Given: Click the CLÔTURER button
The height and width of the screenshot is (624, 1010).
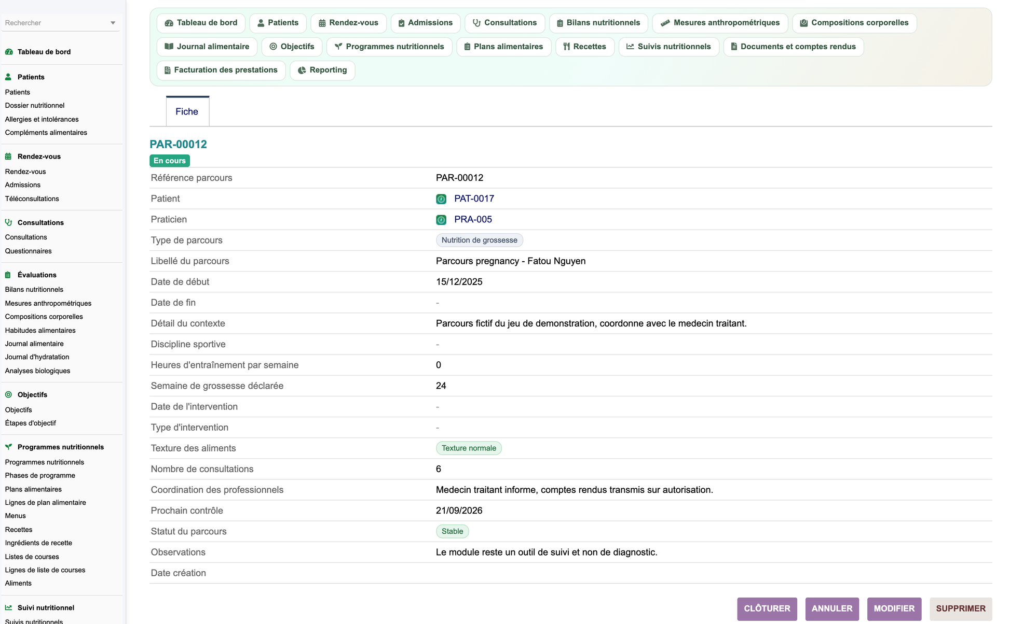Looking at the screenshot, I should coord(767,609).
